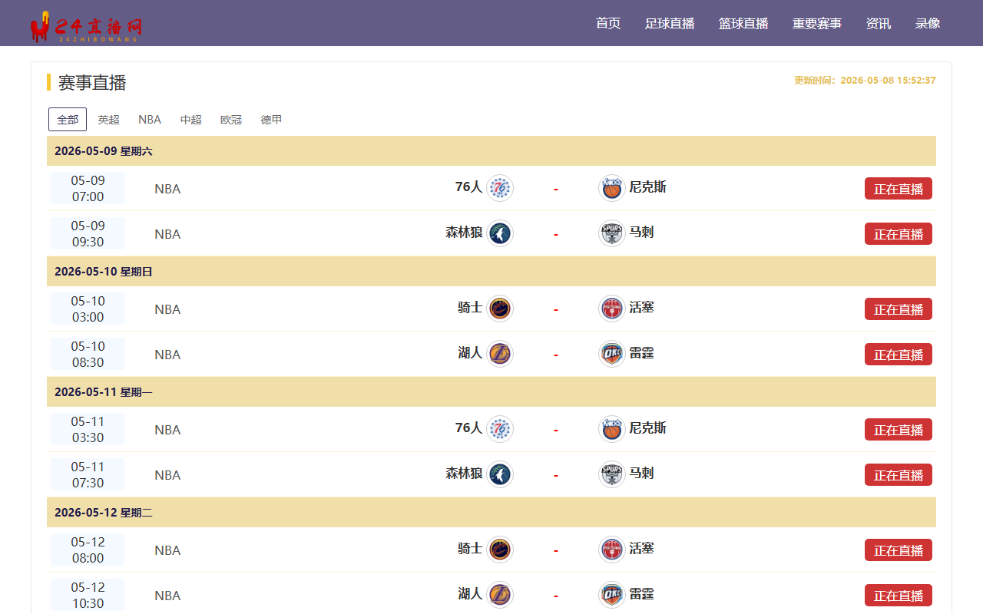Click the 05-11 07:30 time cell

(88, 474)
